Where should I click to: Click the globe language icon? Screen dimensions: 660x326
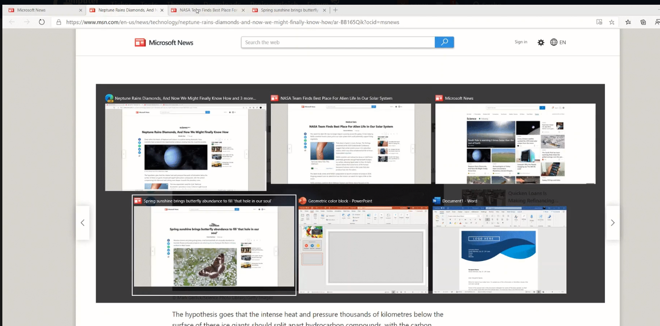click(553, 42)
